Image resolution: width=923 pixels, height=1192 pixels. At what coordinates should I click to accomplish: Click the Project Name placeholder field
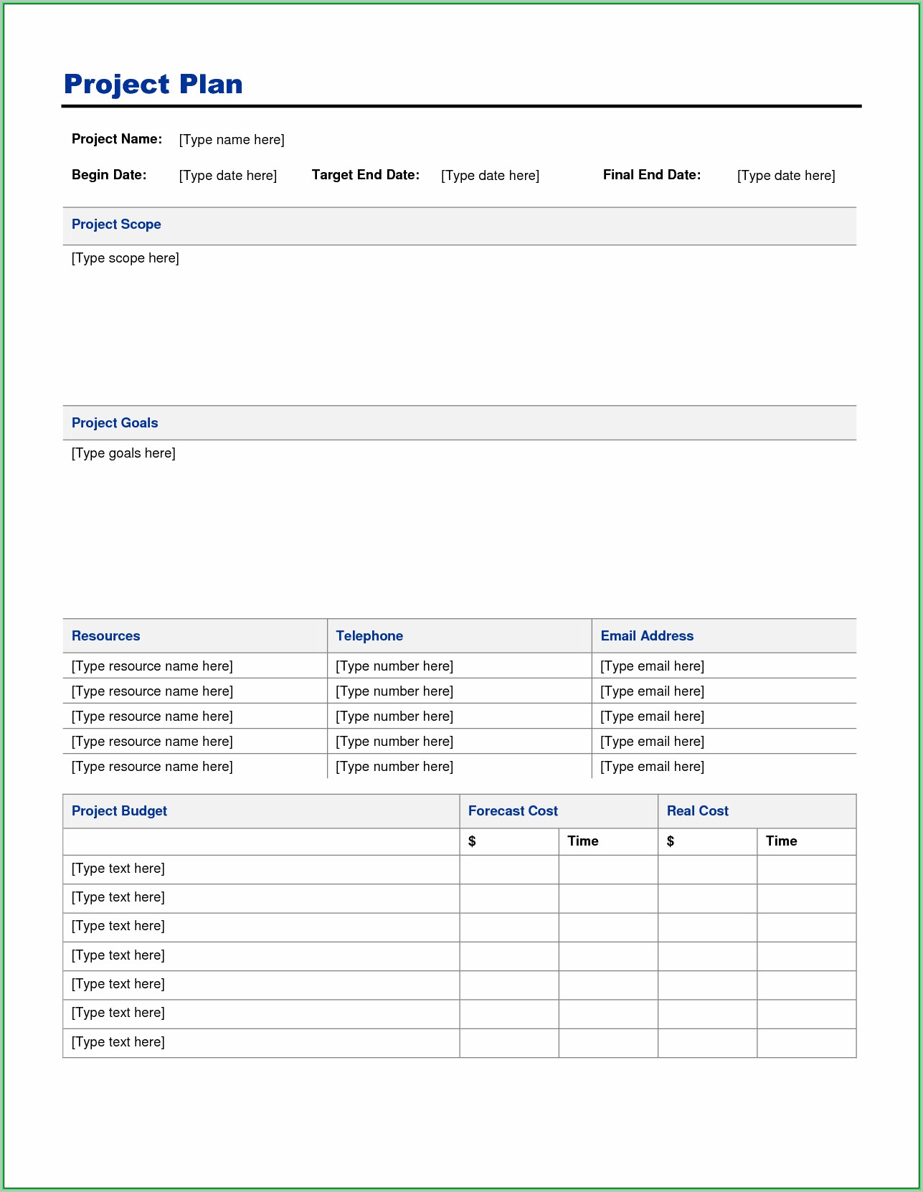pyautogui.click(x=231, y=140)
